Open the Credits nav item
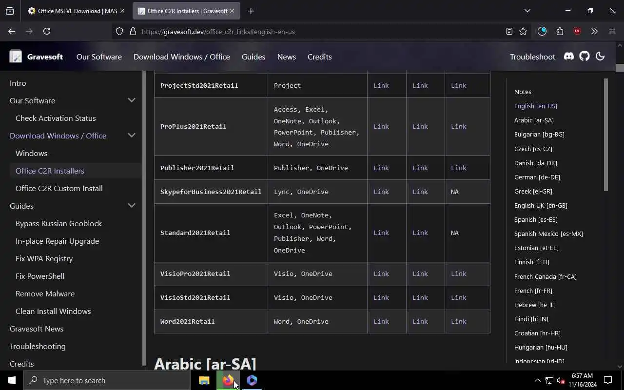Viewport: 624px width, 390px height. pos(320,57)
